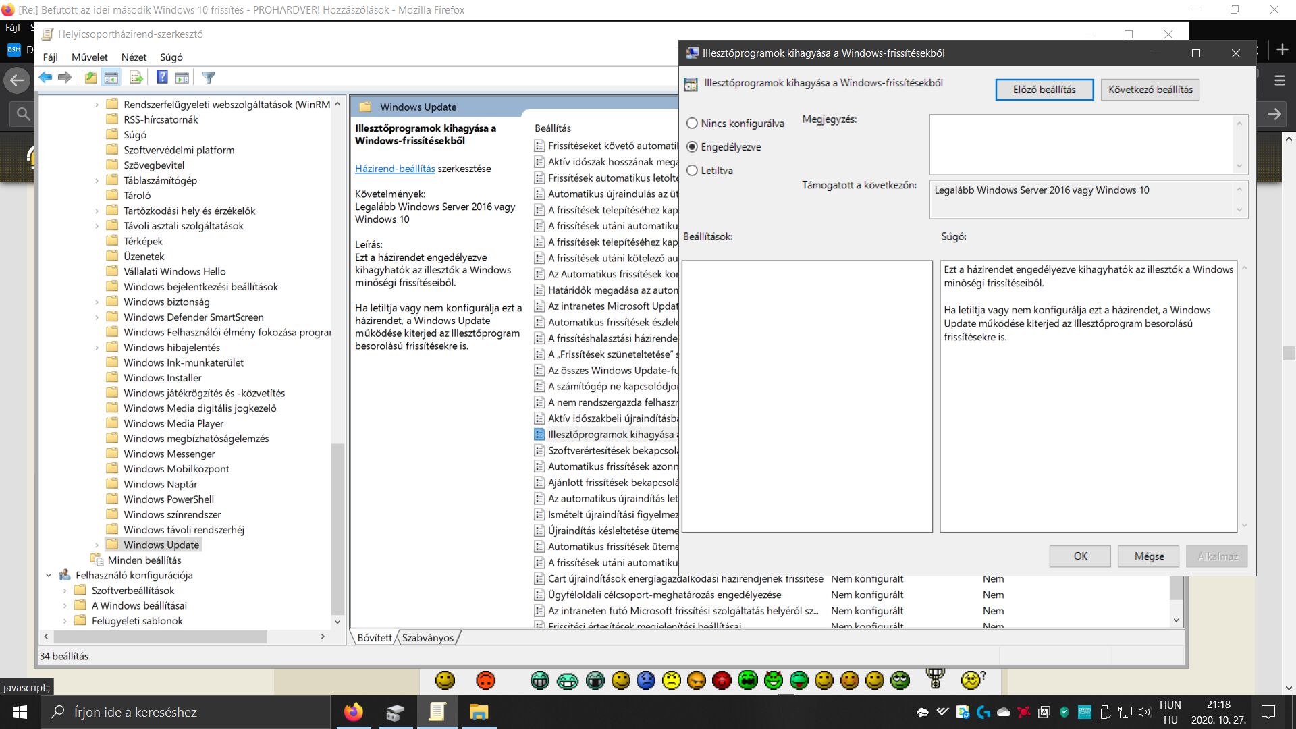This screenshot has width=1296, height=729.
Task: Open the 'Nézet' menu
Action: pyautogui.click(x=134, y=57)
